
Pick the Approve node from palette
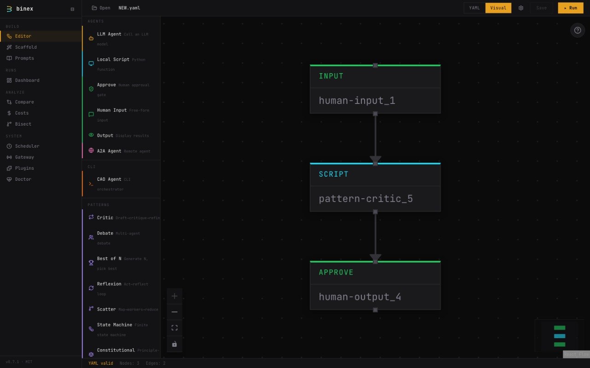click(x=121, y=89)
